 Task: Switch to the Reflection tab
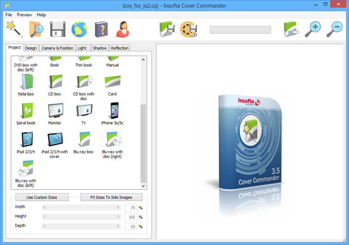(x=119, y=48)
